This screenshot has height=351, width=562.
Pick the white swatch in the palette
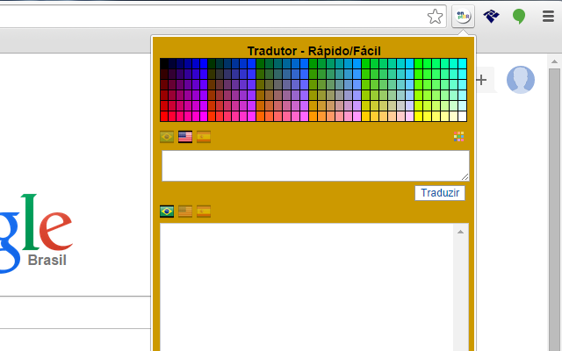pos(462,117)
